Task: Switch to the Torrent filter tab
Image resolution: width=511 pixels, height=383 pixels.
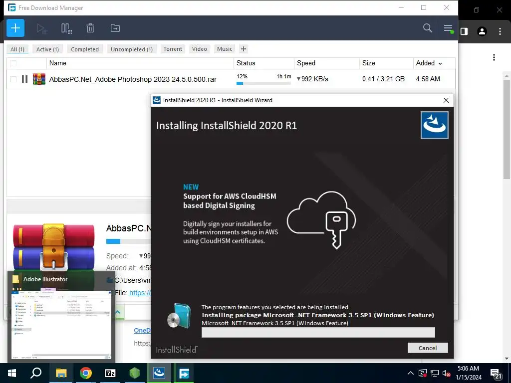Action: click(173, 49)
